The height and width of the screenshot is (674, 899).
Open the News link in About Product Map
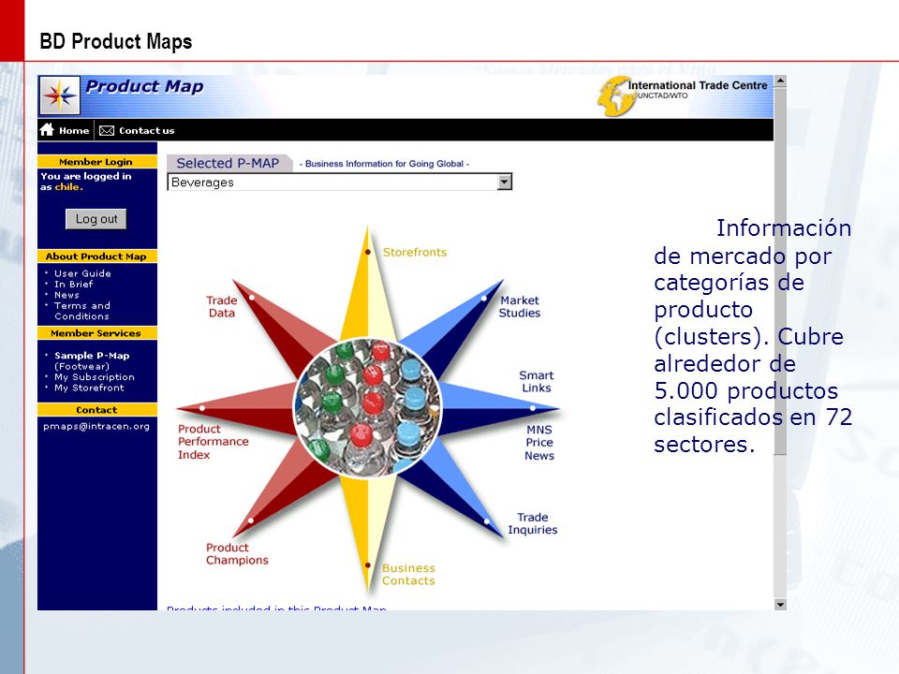point(66,295)
